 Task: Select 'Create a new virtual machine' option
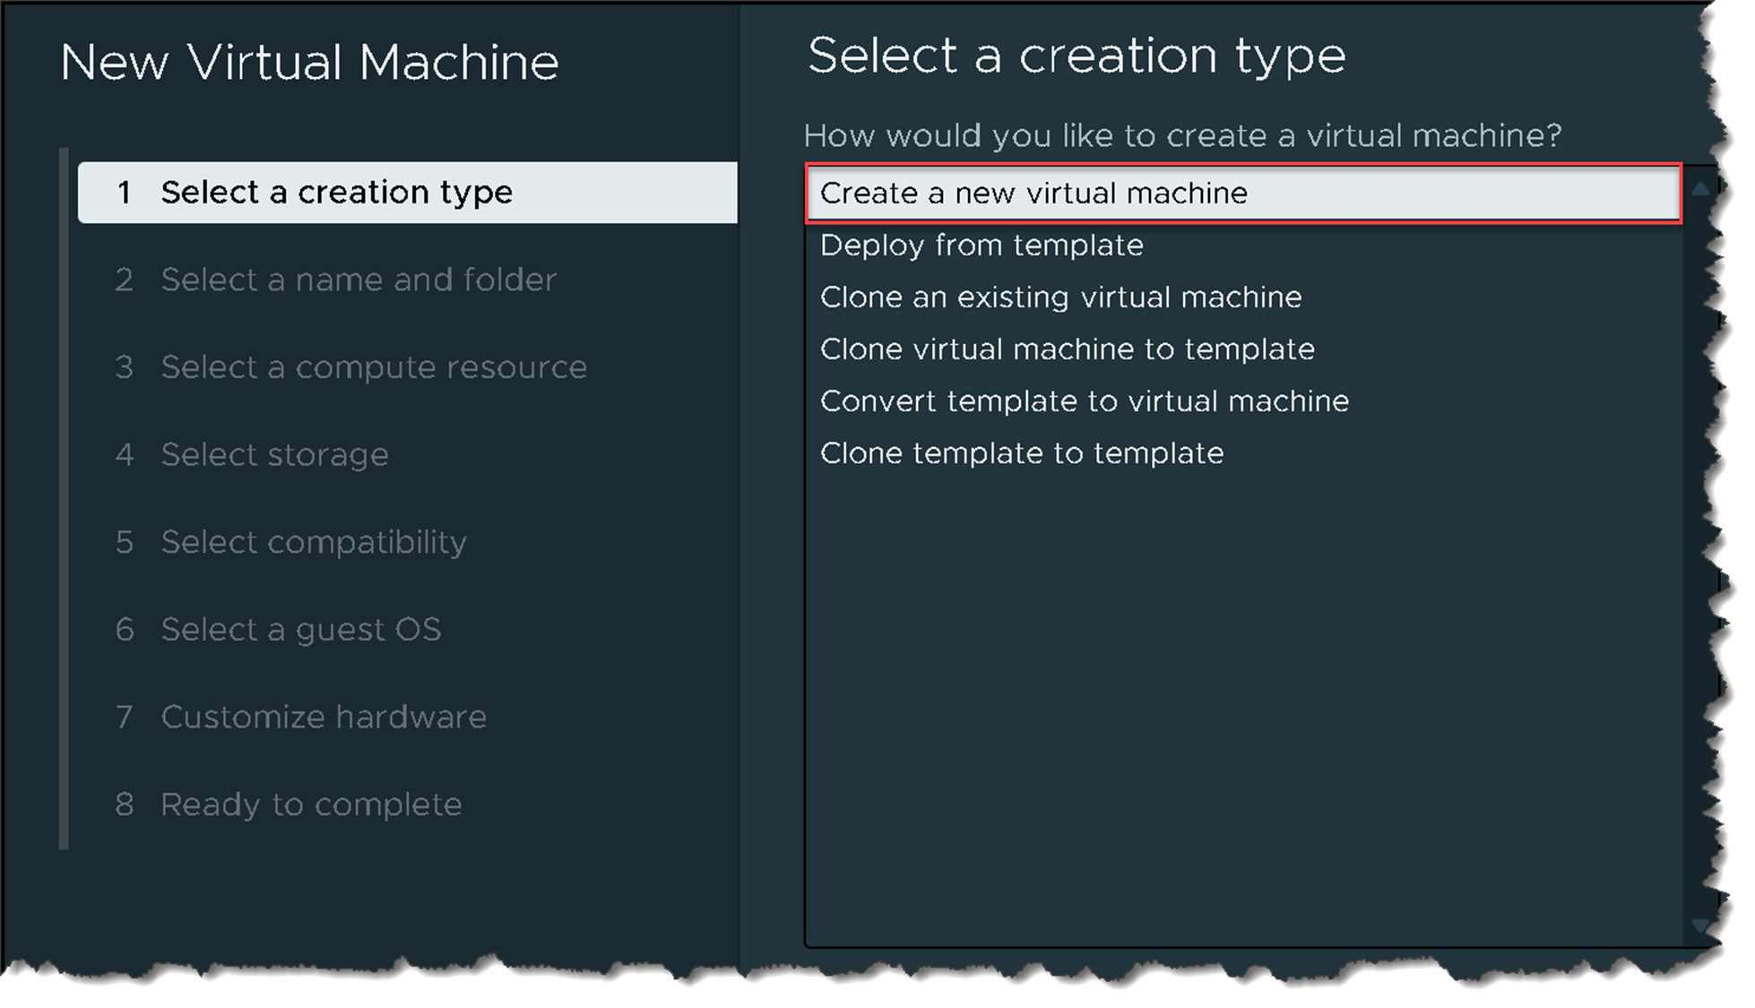click(x=1033, y=194)
